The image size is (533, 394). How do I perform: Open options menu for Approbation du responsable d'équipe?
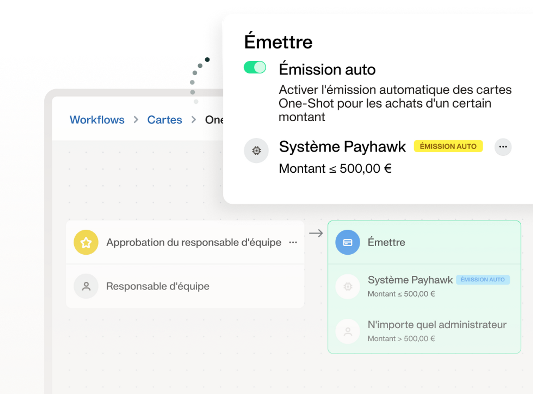coord(293,242)
